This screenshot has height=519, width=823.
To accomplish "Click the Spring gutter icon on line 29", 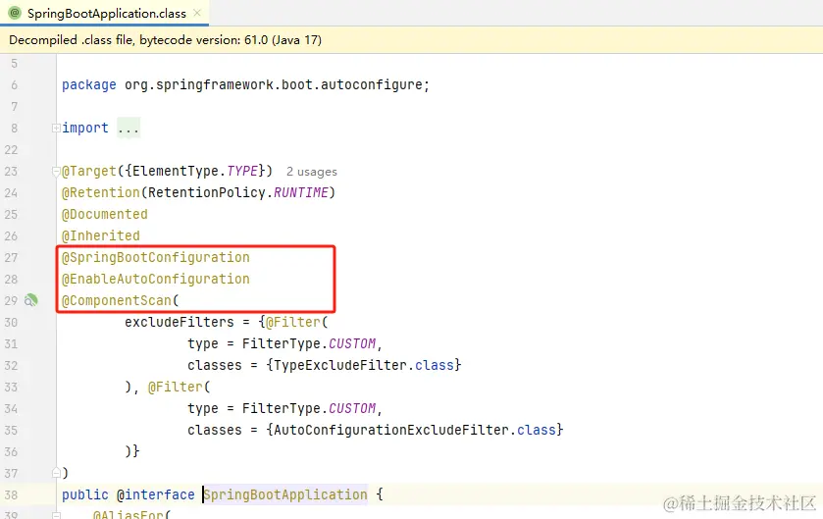I will pos(31,300).
